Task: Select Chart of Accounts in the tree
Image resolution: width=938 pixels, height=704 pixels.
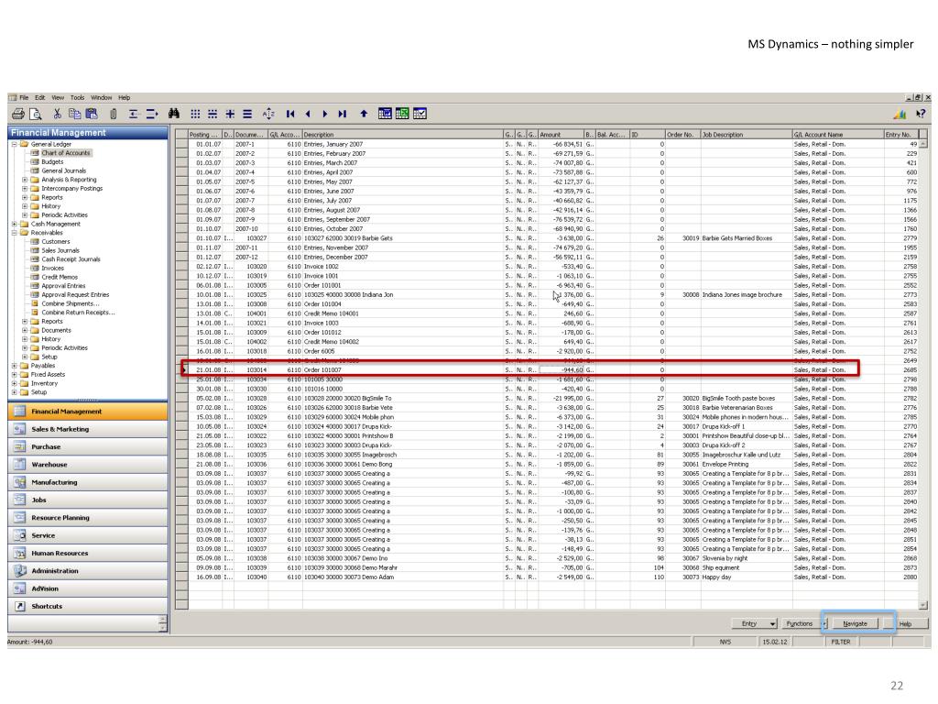Action: click(x=66, y=153)
